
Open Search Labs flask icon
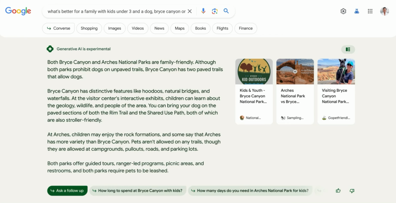pyautogui.click(x=357, y=11)
